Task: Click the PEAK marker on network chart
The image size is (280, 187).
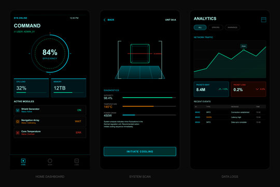Action: click(244, 46)
